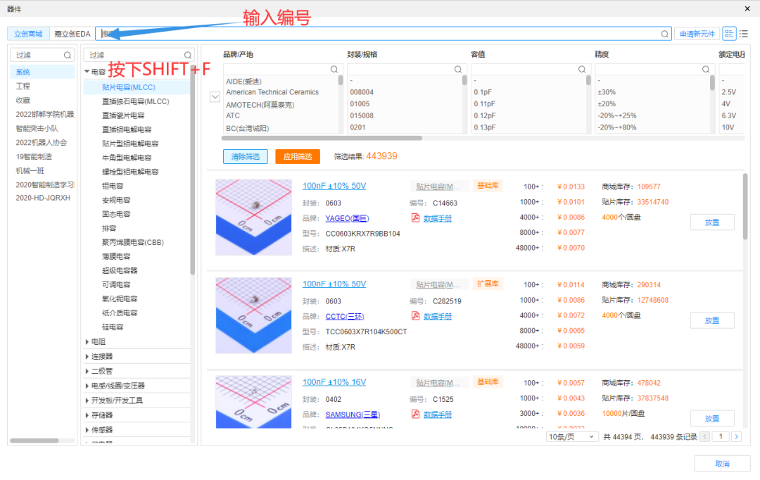Click search icon in library filter box

click(x=68, y=56)
